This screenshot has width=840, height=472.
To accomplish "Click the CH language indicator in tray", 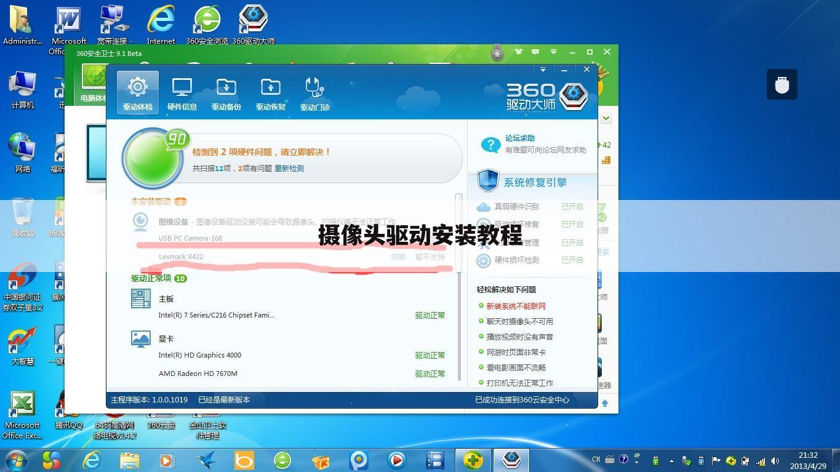I will 596,460.
